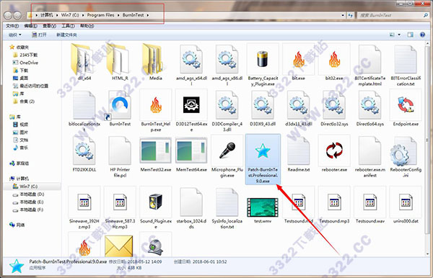Select Testsound.mp3 file
This screenshot has height=278, width=433.
click(x=334, y=205)
